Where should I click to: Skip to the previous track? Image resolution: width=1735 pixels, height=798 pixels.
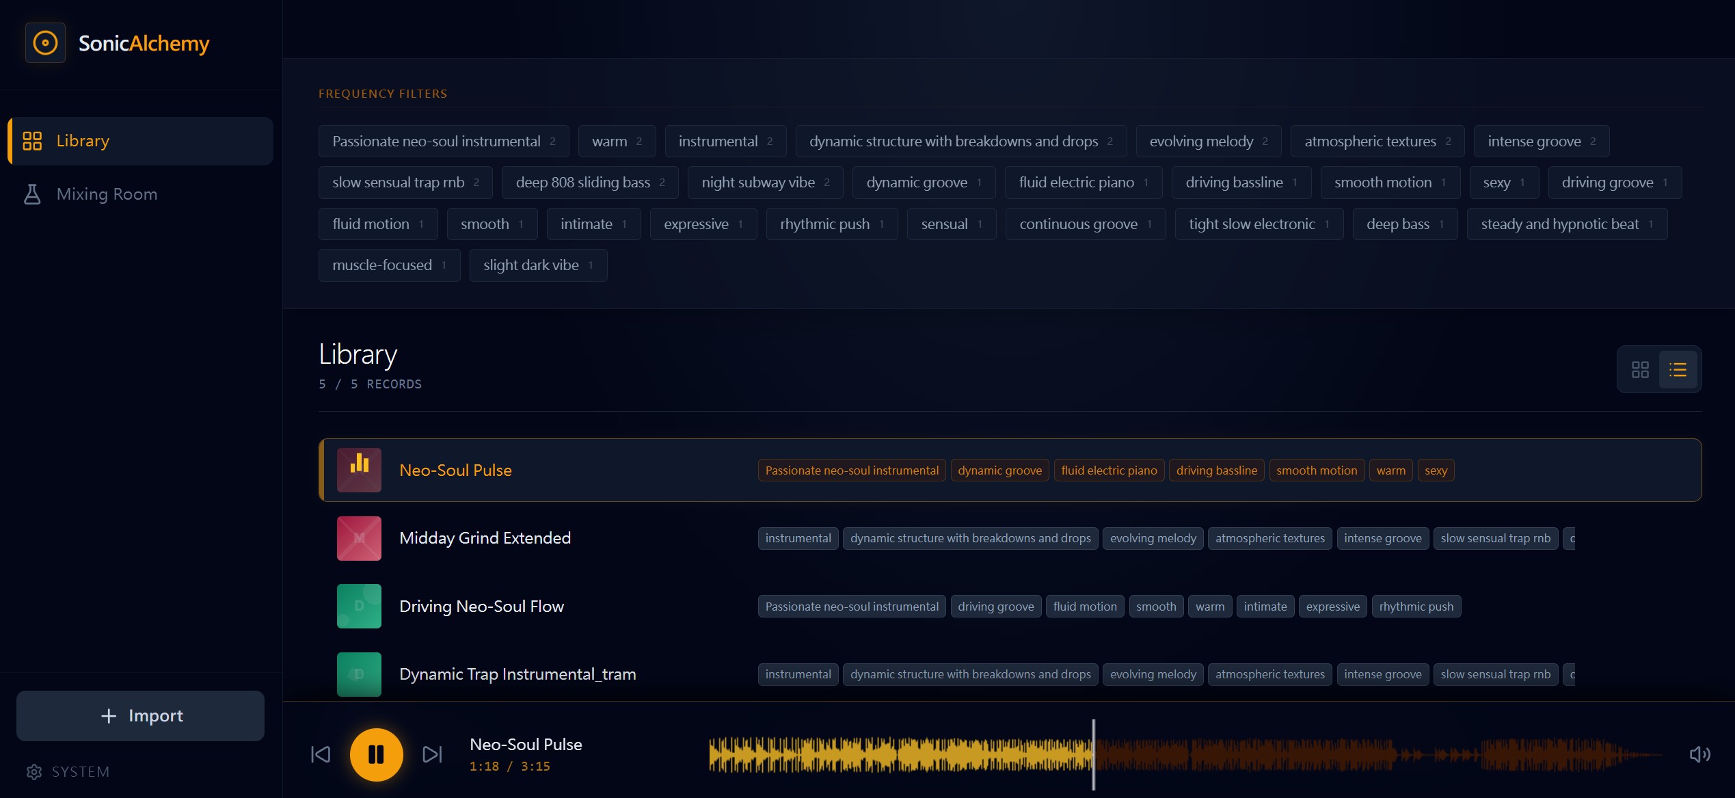(x=321, y=754)
